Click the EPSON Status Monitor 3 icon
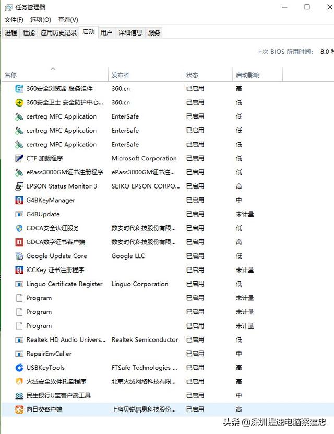This screenshot has height=434, width=334. pyautogui.click(x=19, y=186)
